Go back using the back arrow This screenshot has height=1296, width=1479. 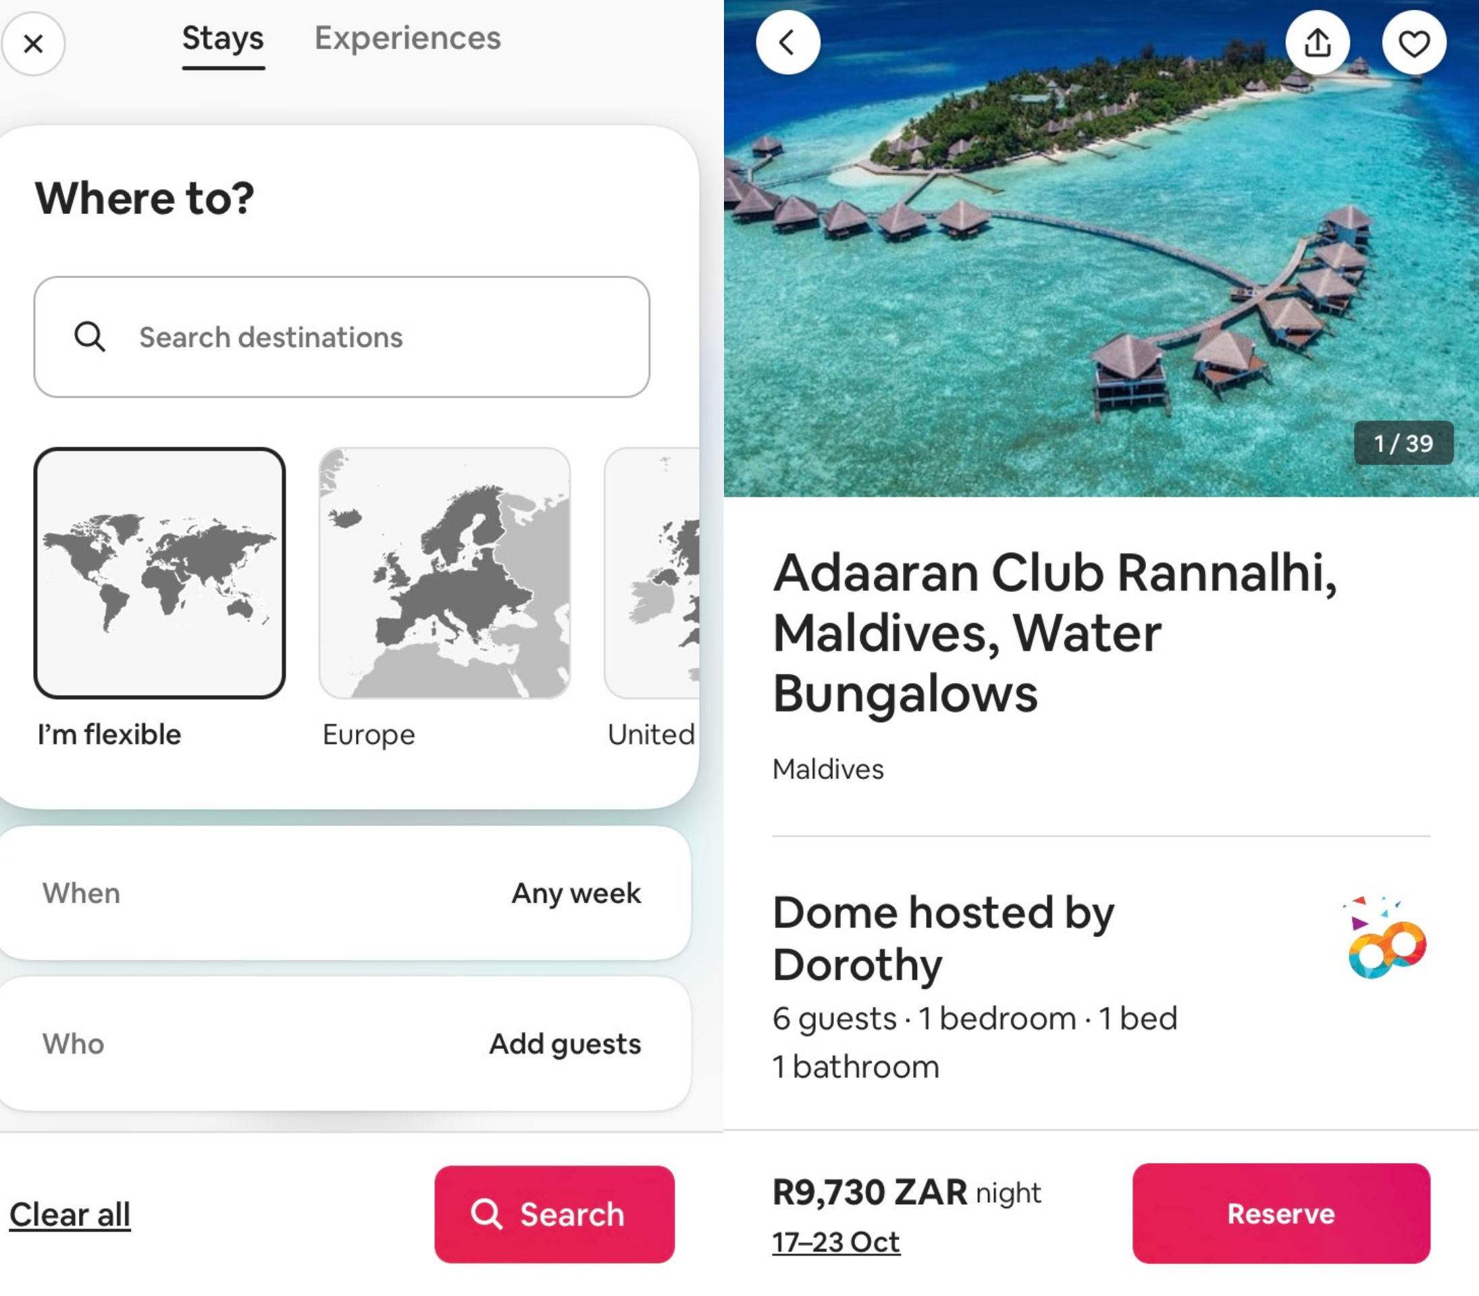coord(787,42)
